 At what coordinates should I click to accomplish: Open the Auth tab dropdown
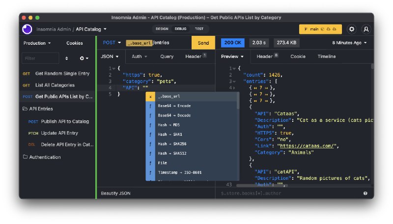[140, 56]
